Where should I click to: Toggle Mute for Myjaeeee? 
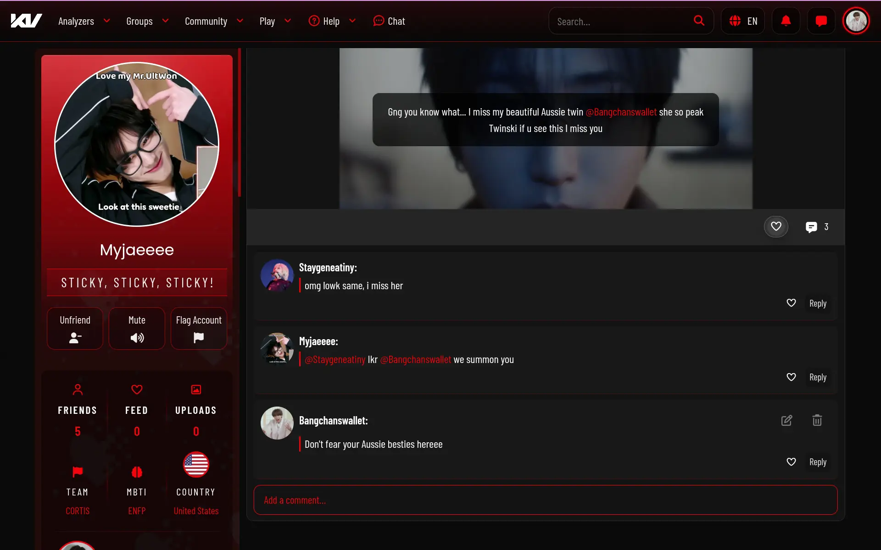137,329
